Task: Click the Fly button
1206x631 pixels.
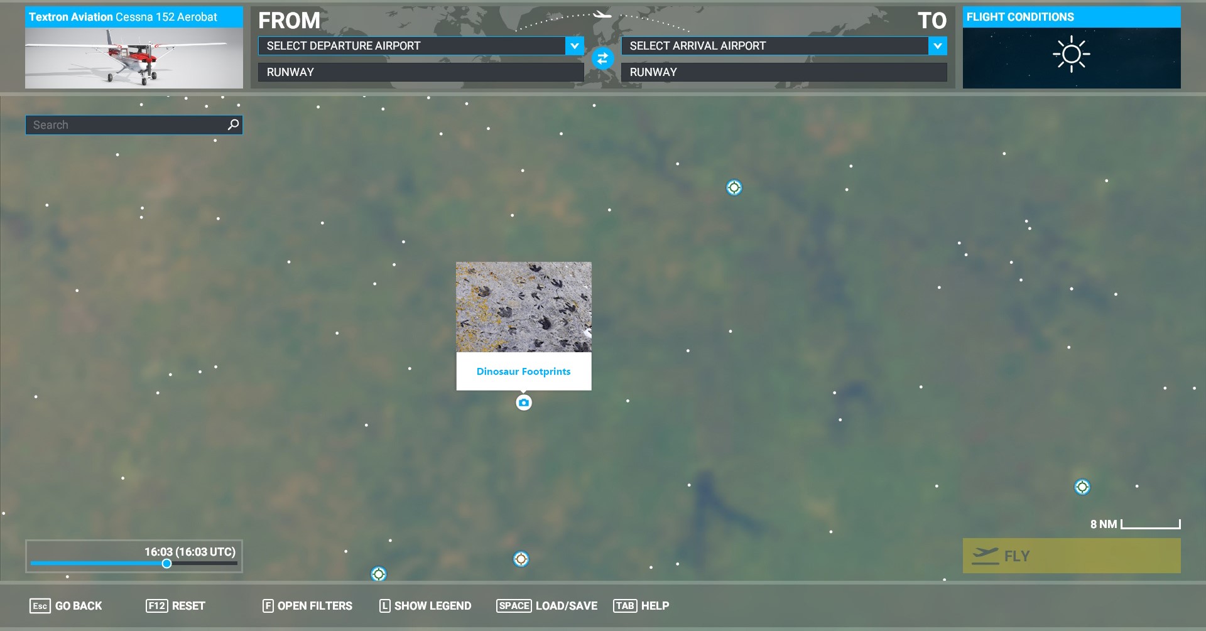Action: (x=1072, y=556)
